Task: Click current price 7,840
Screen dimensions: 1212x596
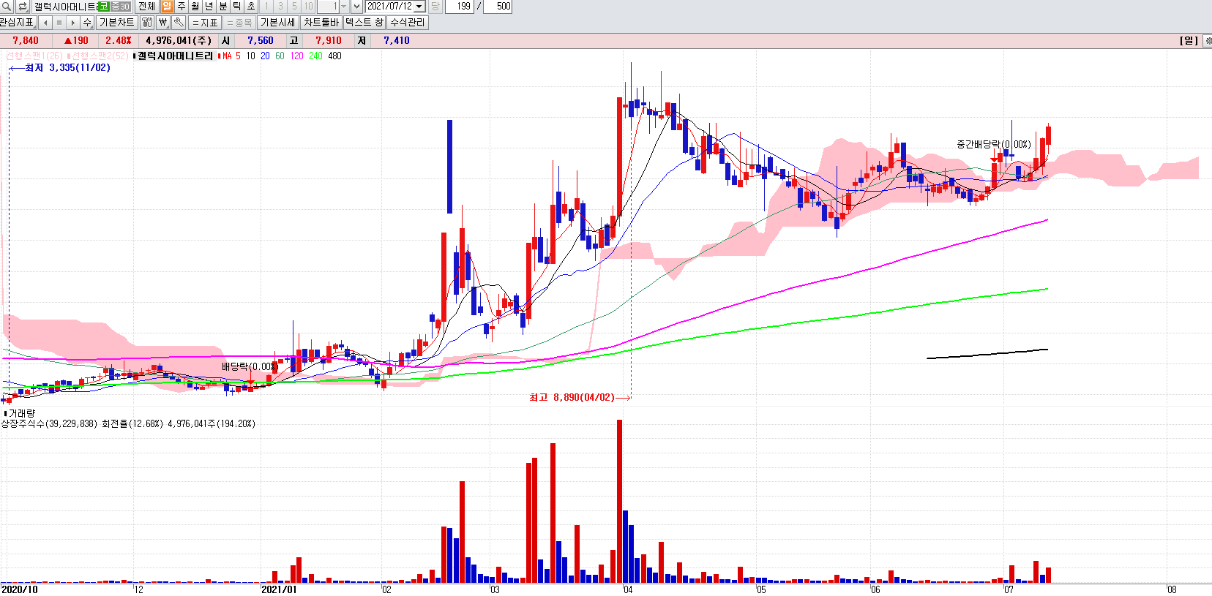Action: click(26, 41)
